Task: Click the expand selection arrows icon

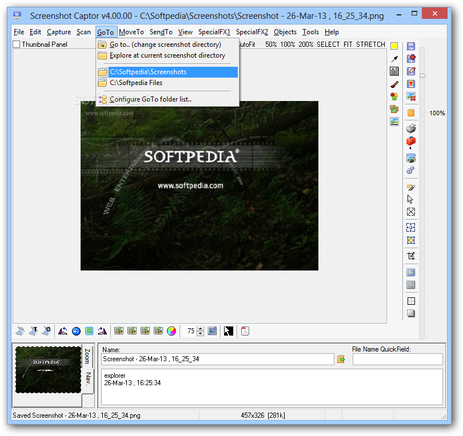Action: pos(411,227)
